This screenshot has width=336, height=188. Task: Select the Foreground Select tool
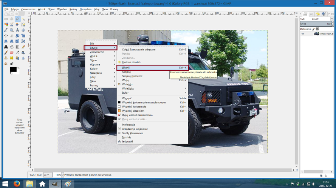pyautogui.click(x=17, y=24)
